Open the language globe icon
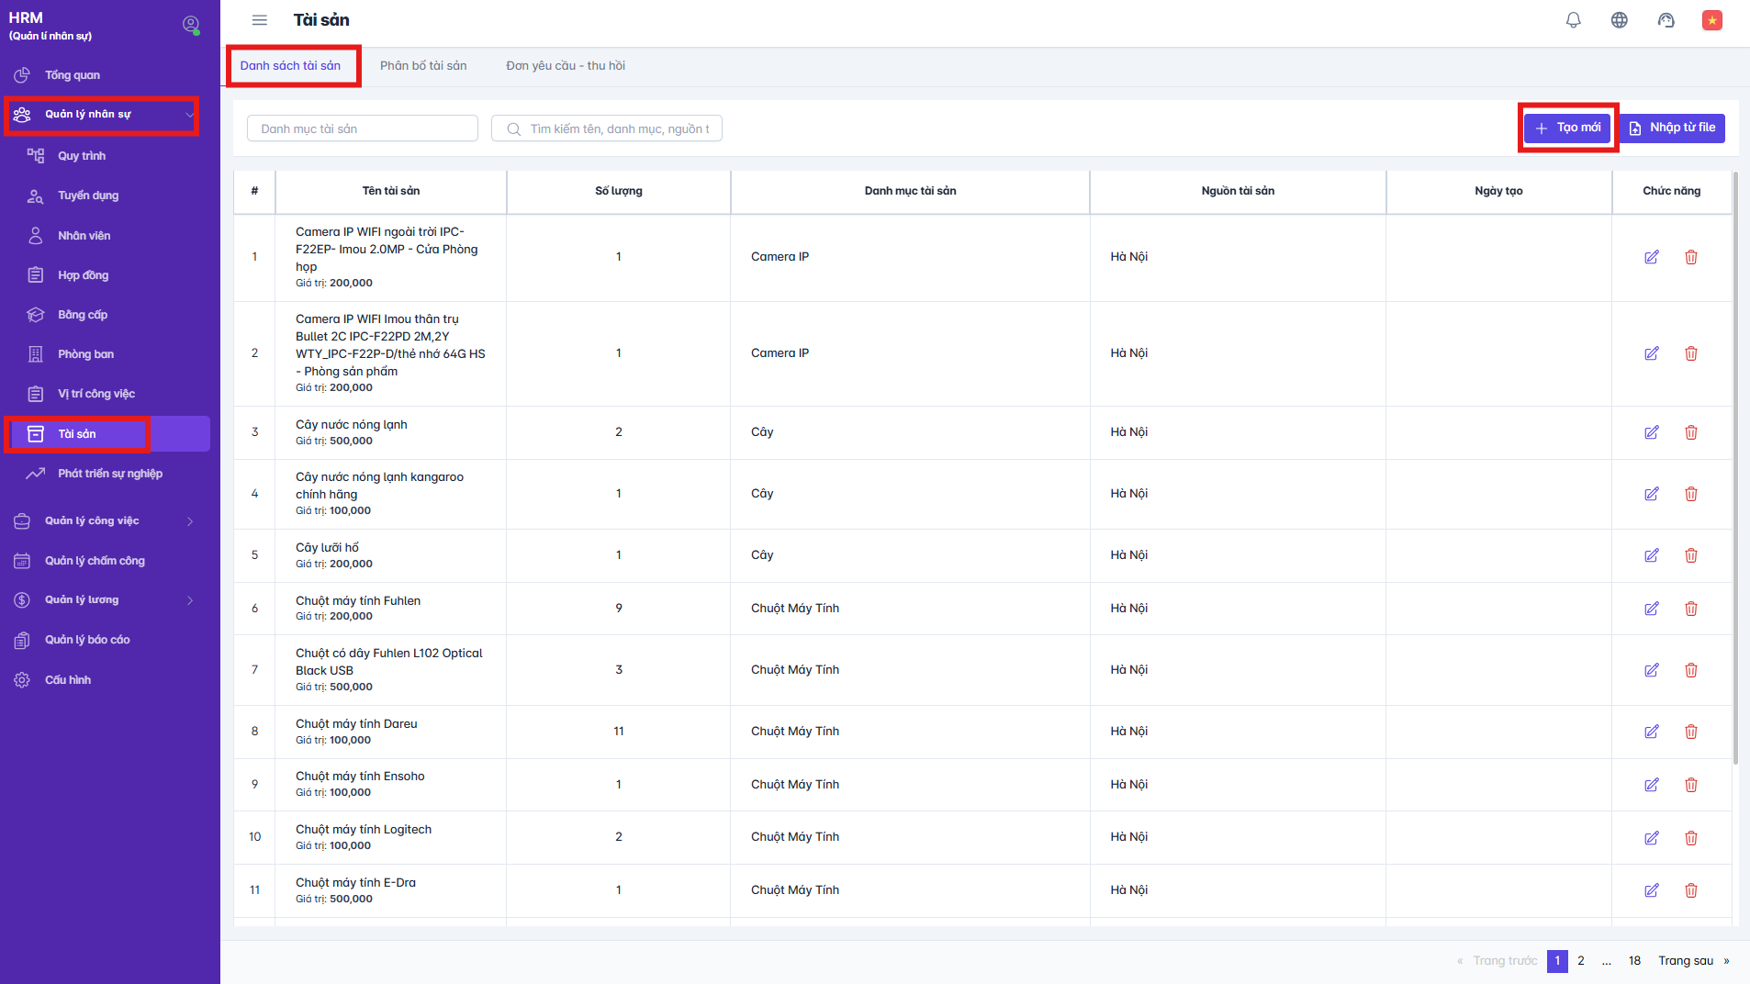The height and width of the screenshot is (984, 1750). click(1619, 20)
